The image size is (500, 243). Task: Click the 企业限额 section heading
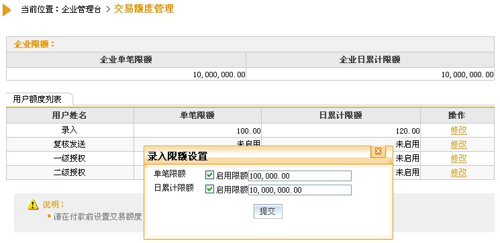34,44
